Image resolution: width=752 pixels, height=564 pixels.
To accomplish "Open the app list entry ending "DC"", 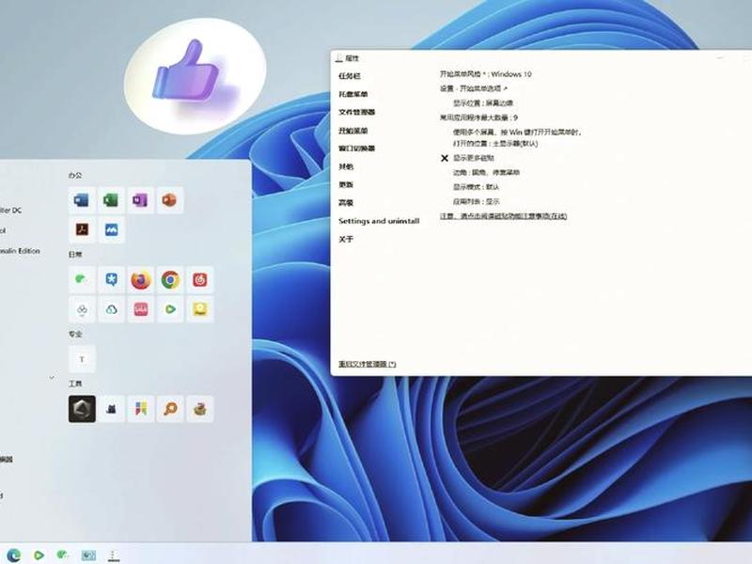I will (10, 210).
